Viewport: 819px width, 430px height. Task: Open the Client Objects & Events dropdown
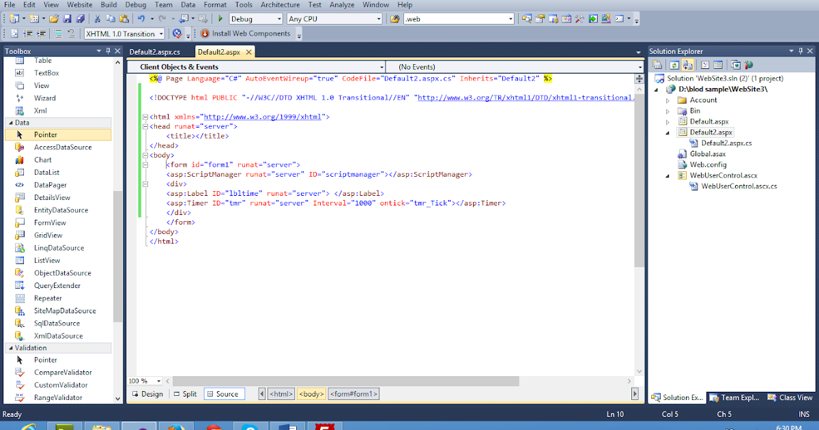point(382,66)
